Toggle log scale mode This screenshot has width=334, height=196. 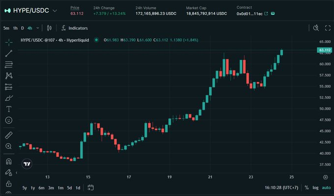(315, 188)
